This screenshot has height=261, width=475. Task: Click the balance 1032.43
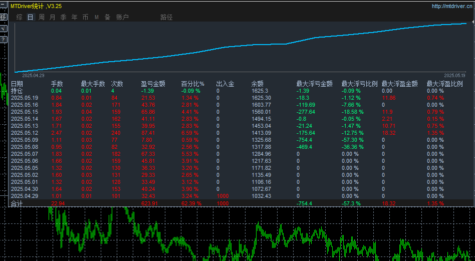261,196
